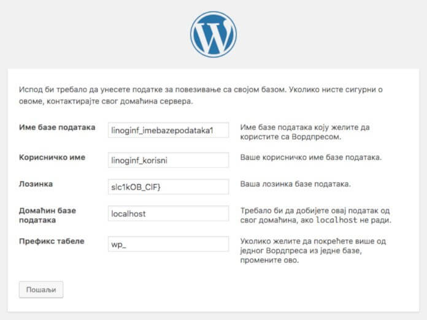Click the database name help text about Вордпрес
Screen dimensions: 427x320
[x=306, y=132]
